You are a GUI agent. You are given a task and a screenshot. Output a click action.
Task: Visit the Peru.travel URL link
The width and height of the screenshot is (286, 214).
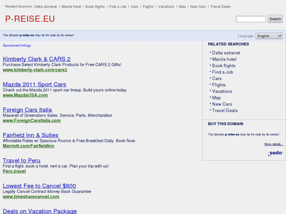click(x=14, y=171)
